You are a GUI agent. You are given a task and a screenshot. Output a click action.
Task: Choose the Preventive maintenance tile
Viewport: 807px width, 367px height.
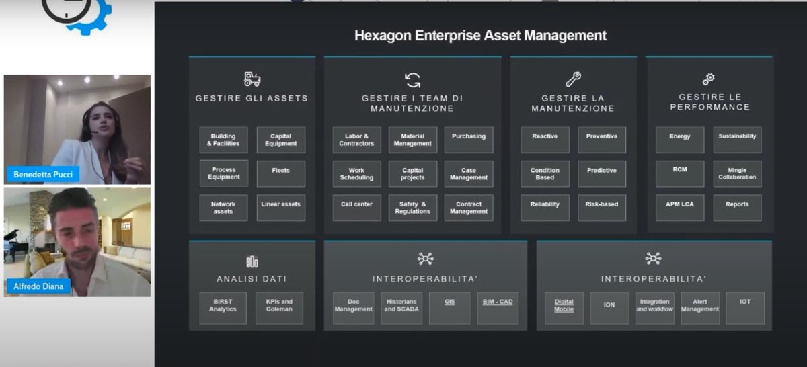[x=602, y=140]
